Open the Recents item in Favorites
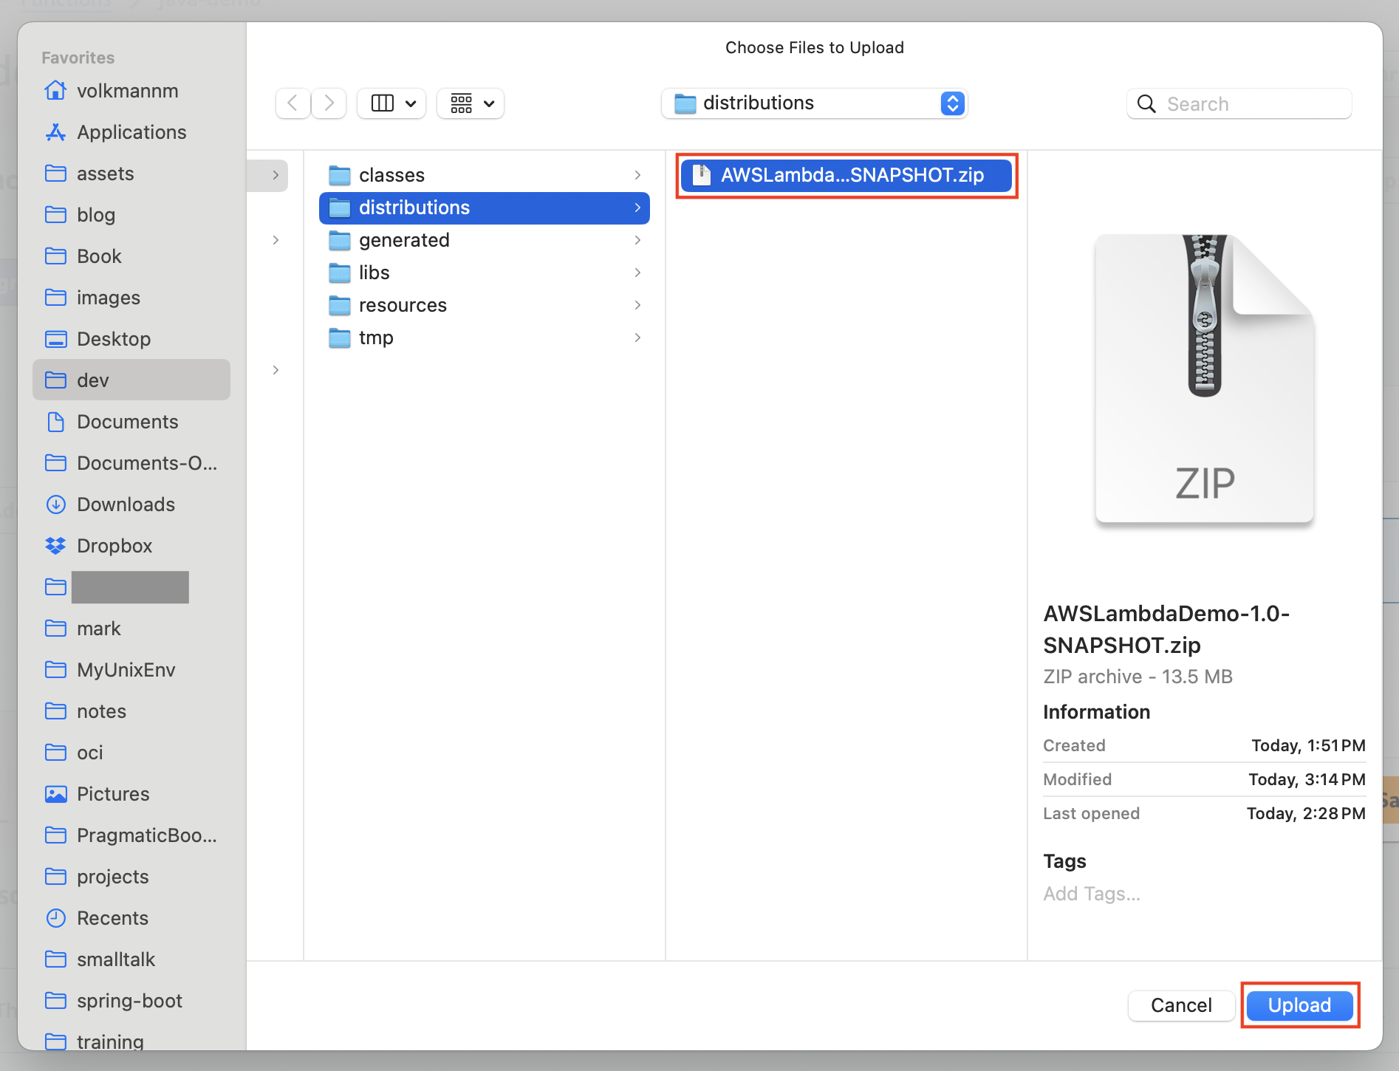This screenshot has height=1071, width=1399. click(112, 918)
